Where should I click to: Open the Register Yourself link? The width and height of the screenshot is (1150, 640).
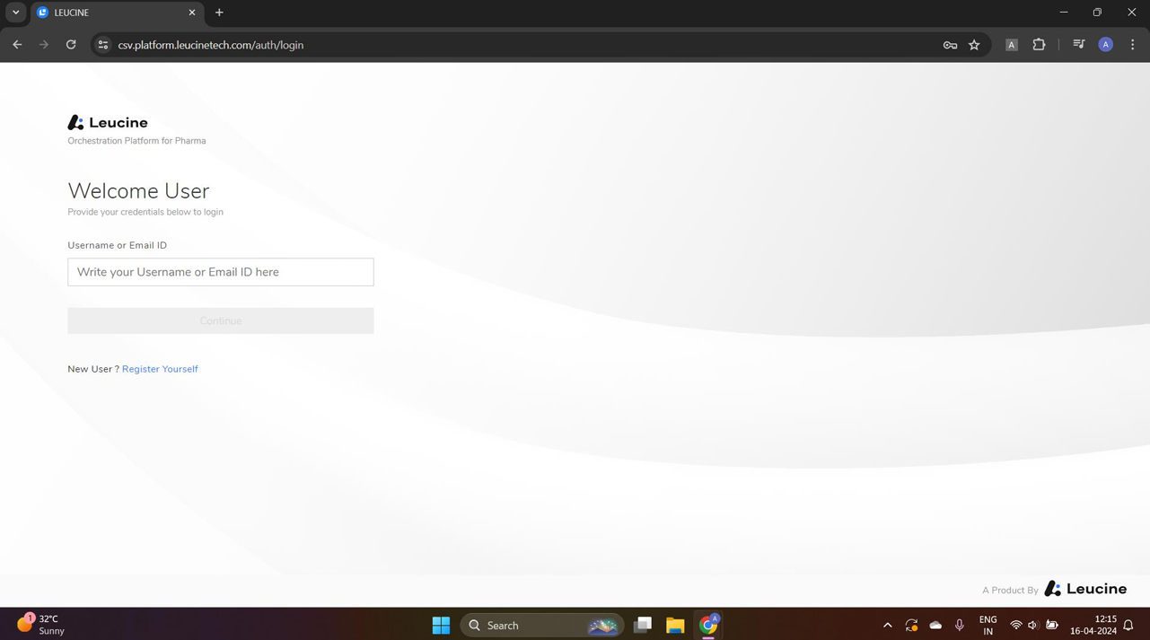point(160,369)
